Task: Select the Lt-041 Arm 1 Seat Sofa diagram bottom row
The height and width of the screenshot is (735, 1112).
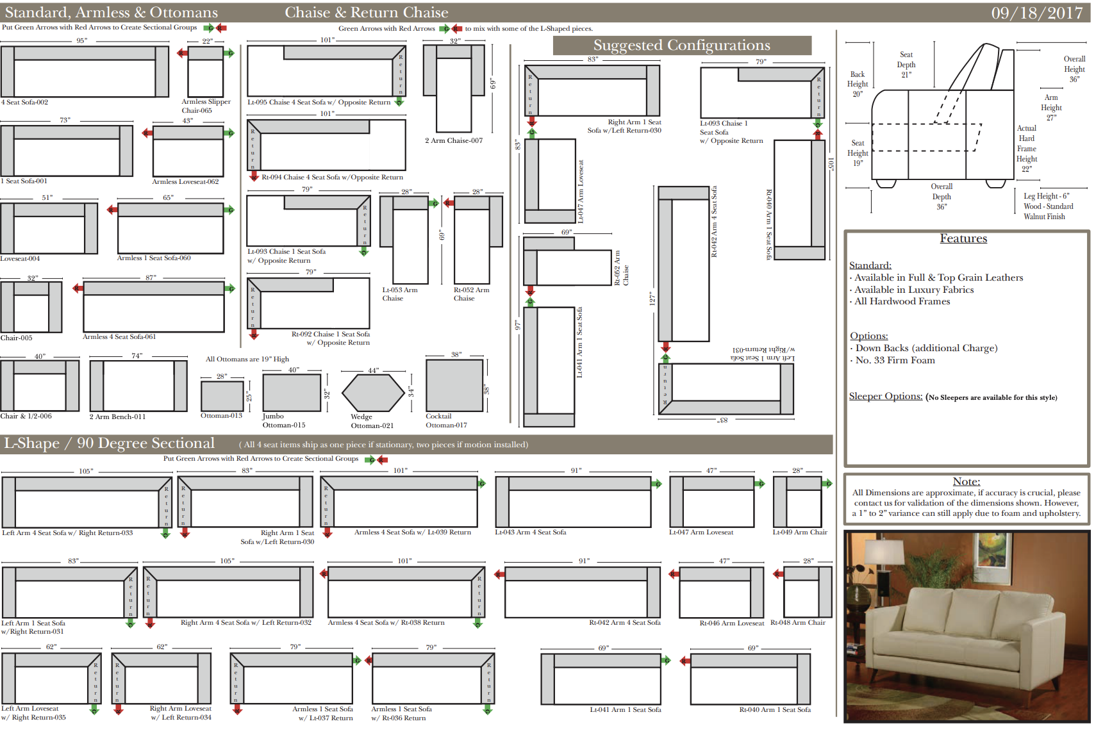Action: (x=601, y=679)
